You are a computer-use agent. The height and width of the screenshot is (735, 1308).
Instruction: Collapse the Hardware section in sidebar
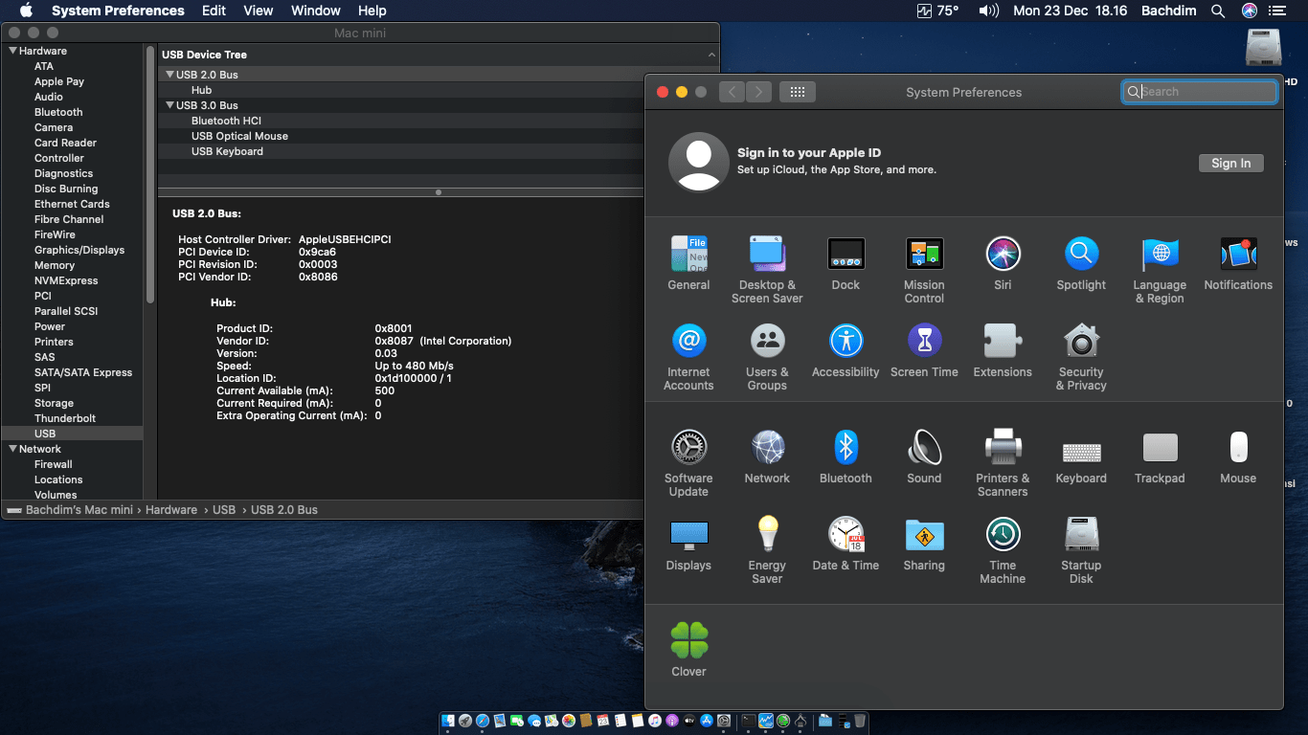tap(13, 51)
